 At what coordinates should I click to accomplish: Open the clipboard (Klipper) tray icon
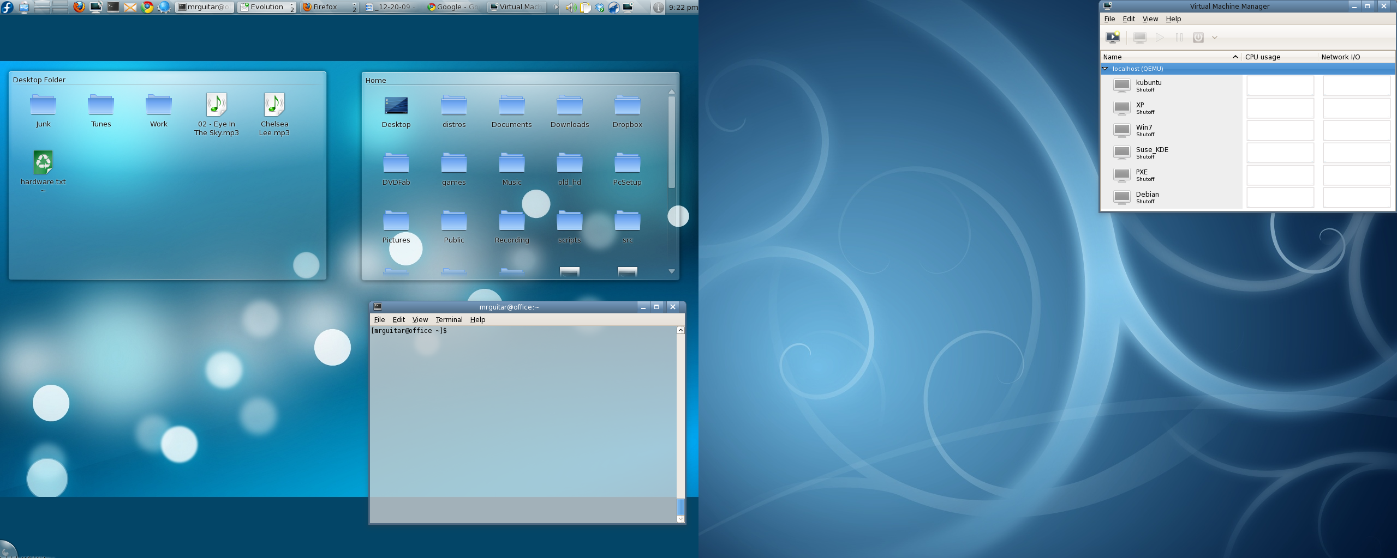pos(585,7)
